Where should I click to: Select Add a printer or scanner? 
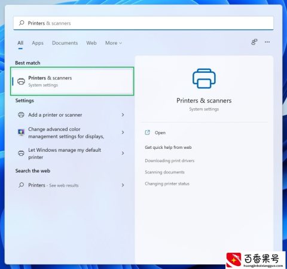click(x=70, y=115)
